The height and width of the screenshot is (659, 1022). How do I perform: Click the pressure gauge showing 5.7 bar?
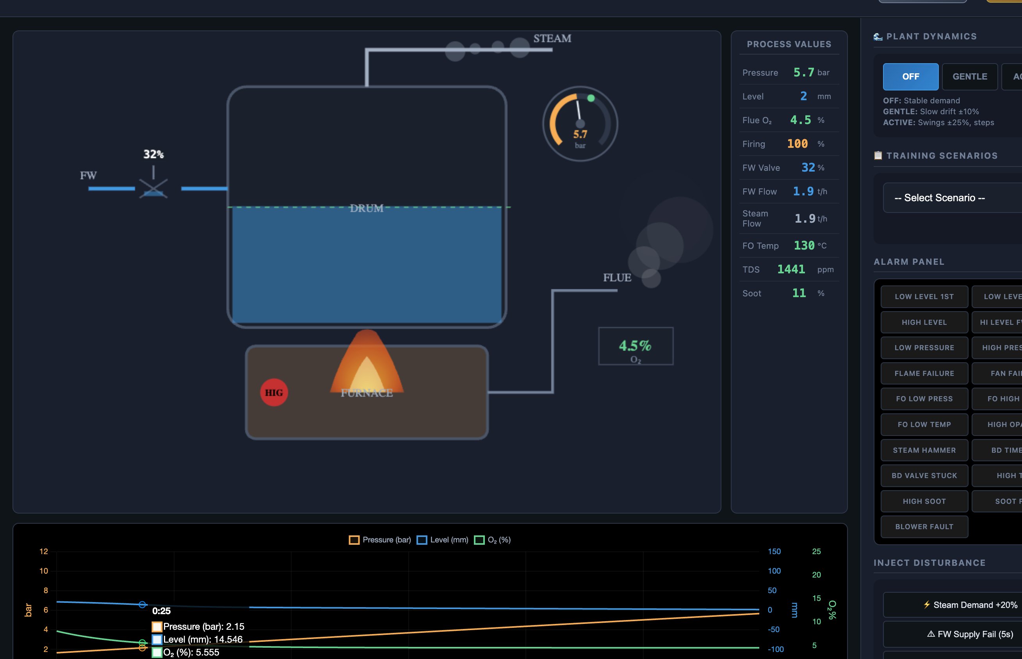pyautogui.click(x=580, y=124)
